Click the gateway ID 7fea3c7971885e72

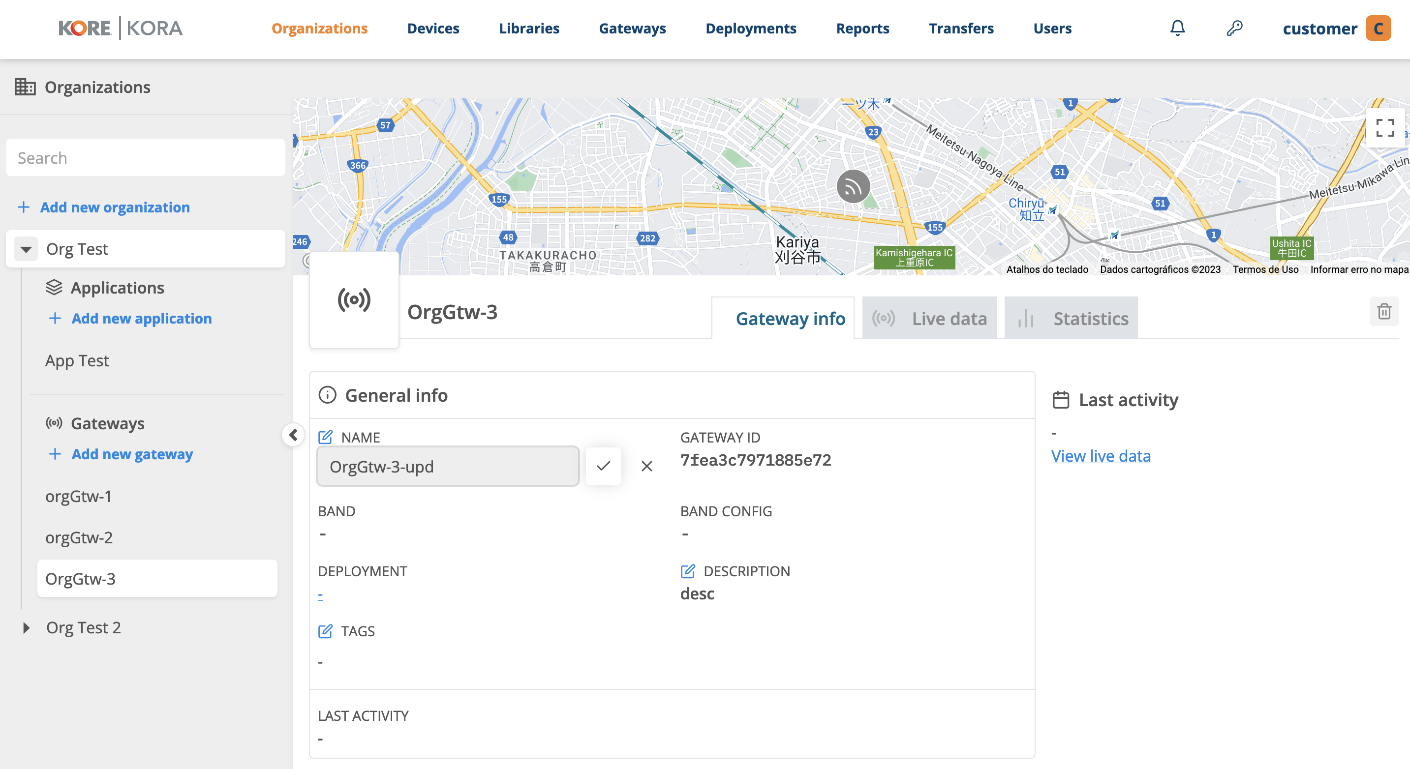pyautogui.click(x=755, y=460)
